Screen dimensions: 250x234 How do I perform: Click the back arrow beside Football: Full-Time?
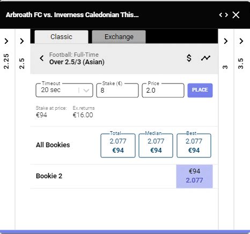click(42, 58)
